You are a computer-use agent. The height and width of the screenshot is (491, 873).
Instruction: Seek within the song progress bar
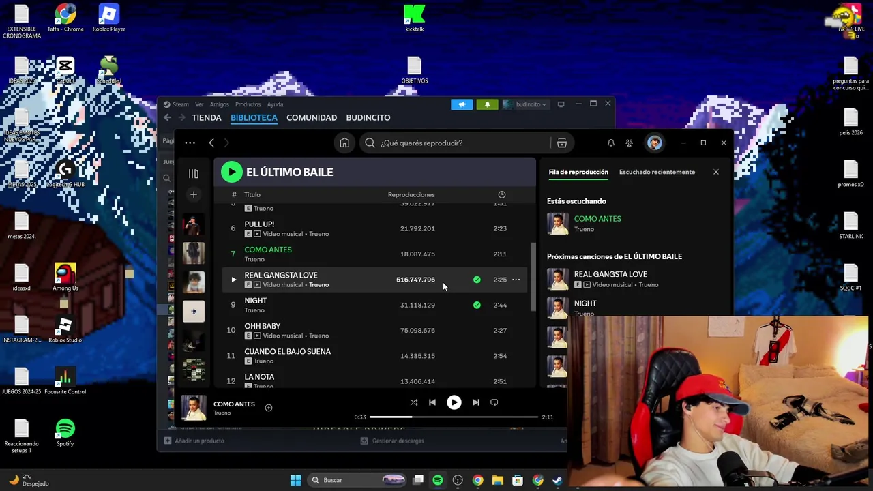click(454, 417)
